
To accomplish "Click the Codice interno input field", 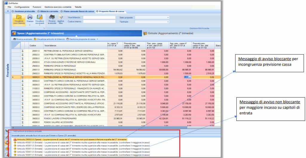I will 99,22.
